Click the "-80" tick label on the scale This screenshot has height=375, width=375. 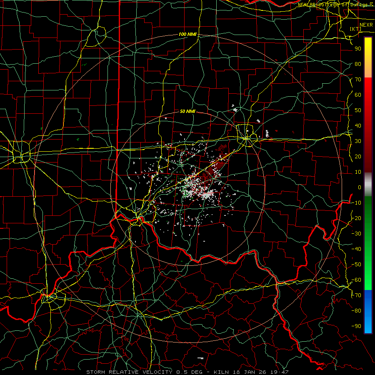click(356, 311)
